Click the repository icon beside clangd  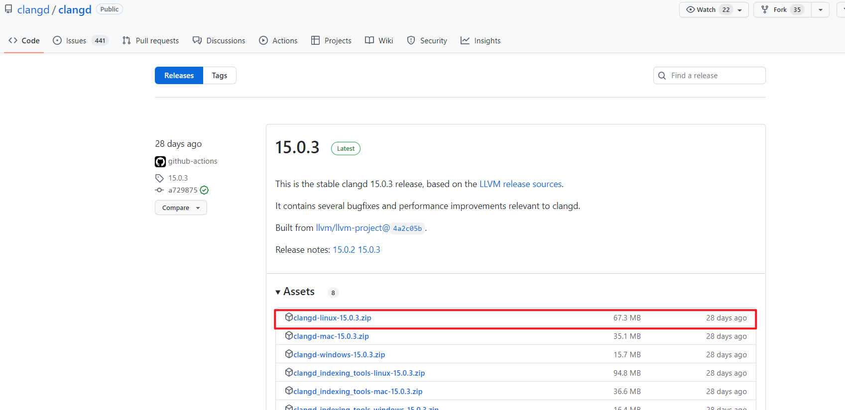click(8, 9)
